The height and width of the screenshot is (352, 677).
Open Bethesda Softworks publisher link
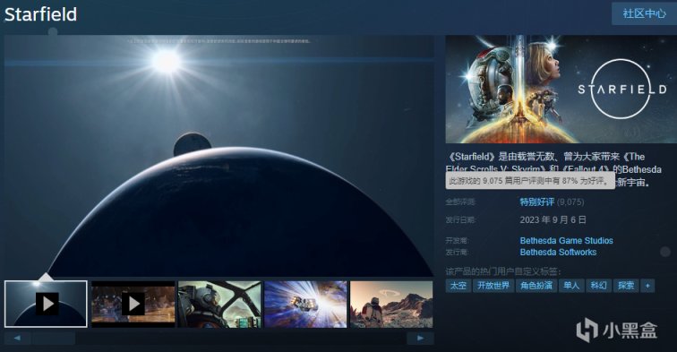pos(558,253)
